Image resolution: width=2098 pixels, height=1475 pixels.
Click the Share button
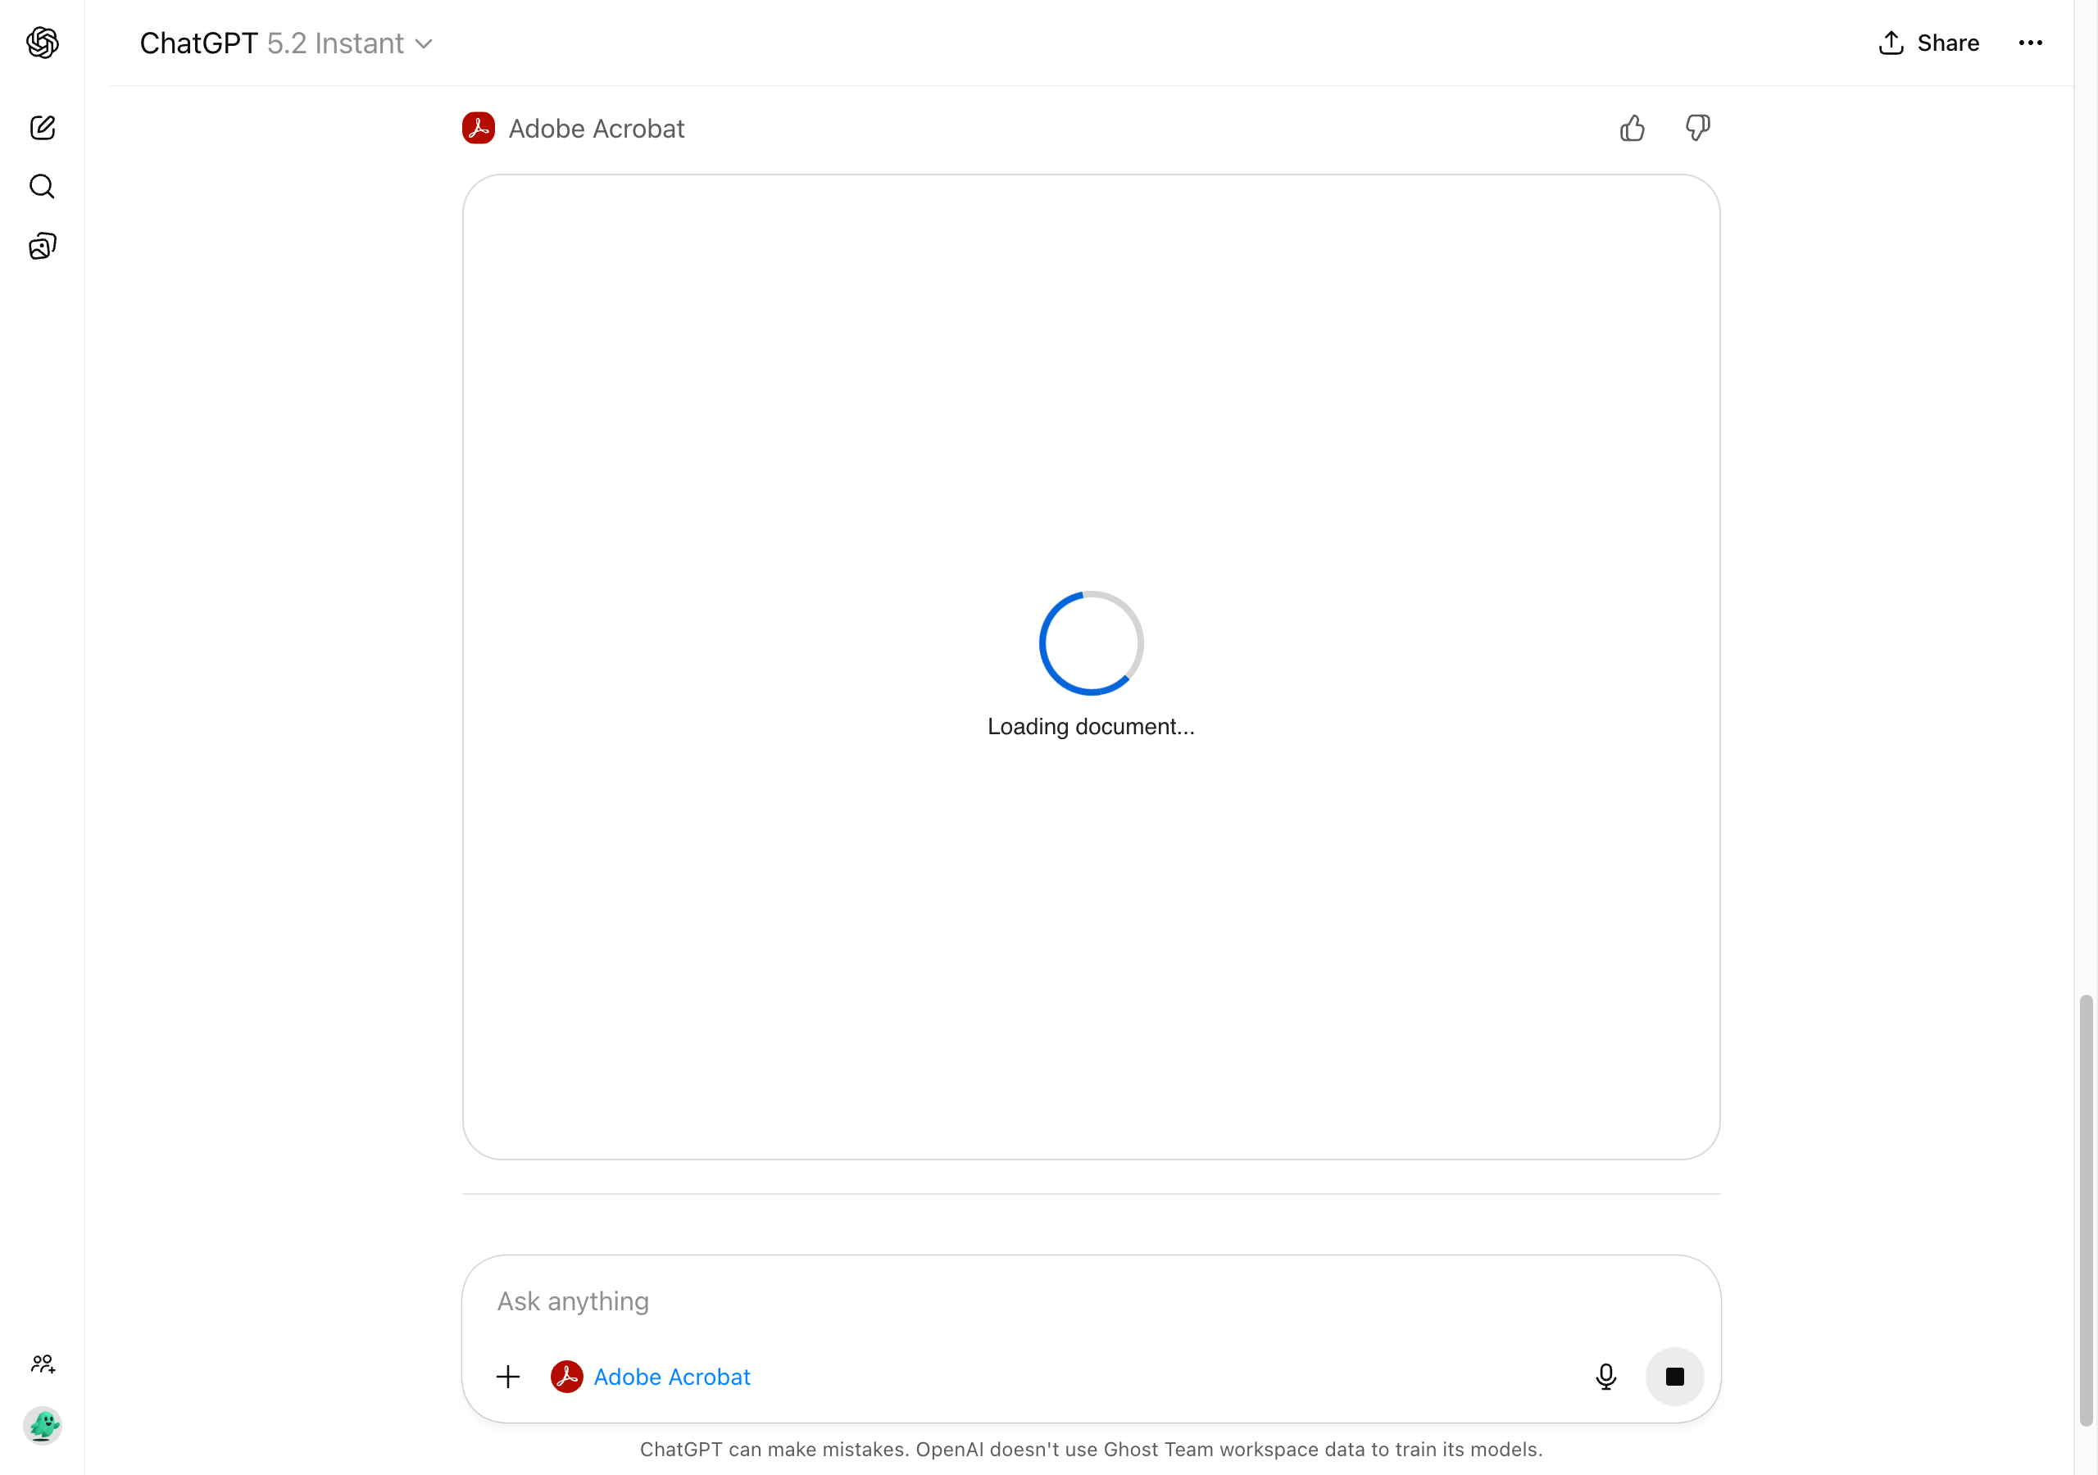tap(1929, 43)
